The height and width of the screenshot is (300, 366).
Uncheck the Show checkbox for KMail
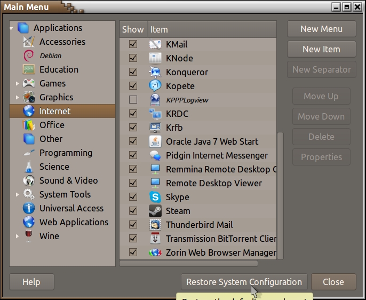[133, 44]
